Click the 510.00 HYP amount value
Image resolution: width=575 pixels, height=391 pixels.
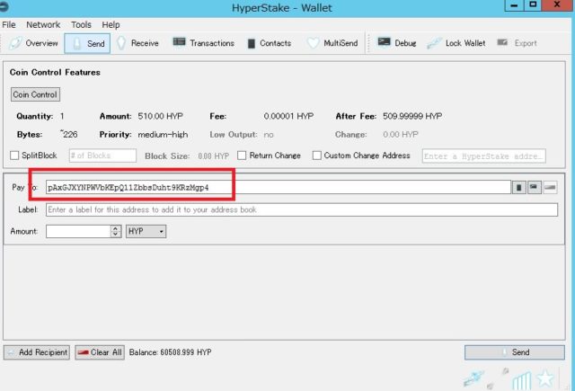tap(160, 116)
